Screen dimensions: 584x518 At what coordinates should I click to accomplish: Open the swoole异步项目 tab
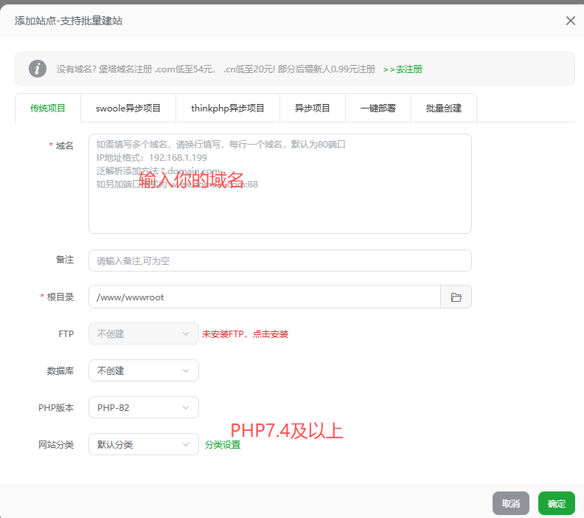[x=128, y=108]
